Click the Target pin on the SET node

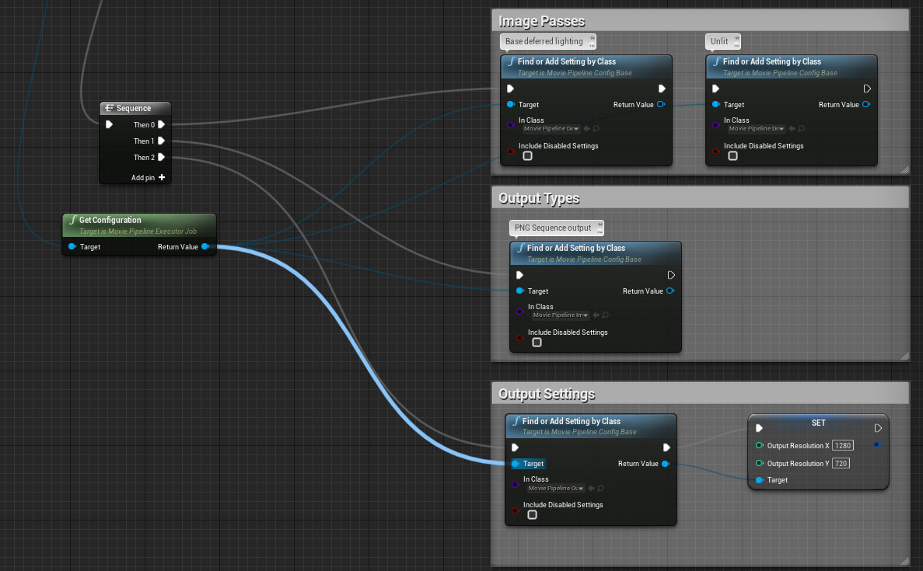[759, 480]
